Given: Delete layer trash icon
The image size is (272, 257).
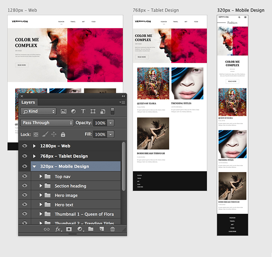Looking at the screenshot, I should point(113,229).
